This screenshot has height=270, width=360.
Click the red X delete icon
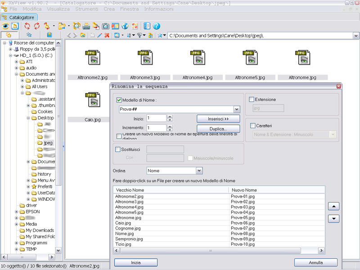click(107, 36)
